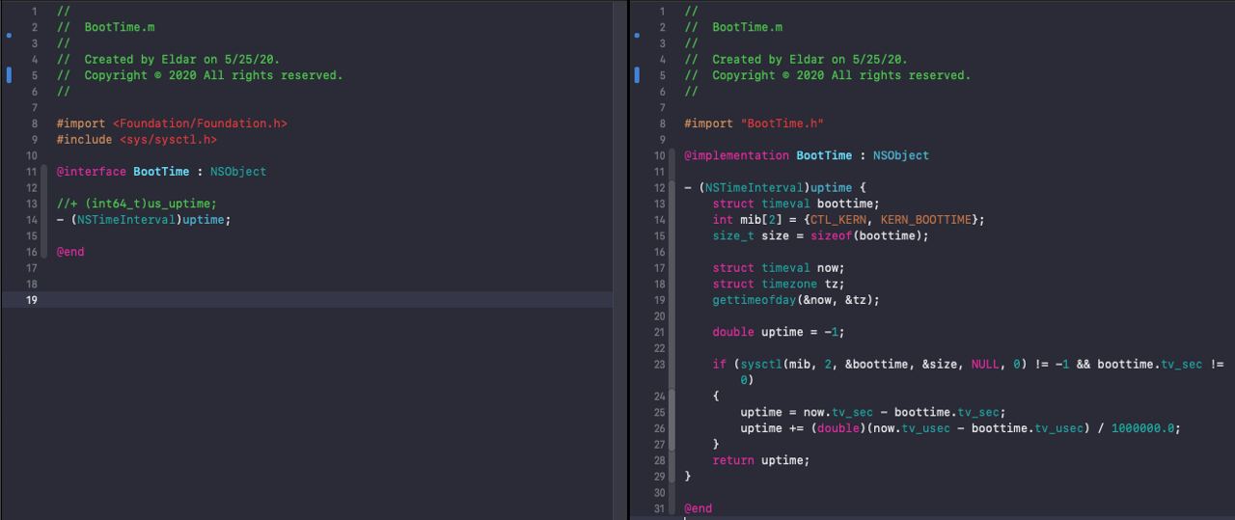Click code-folding ribbon beside right editor line 25

point(673,412)
